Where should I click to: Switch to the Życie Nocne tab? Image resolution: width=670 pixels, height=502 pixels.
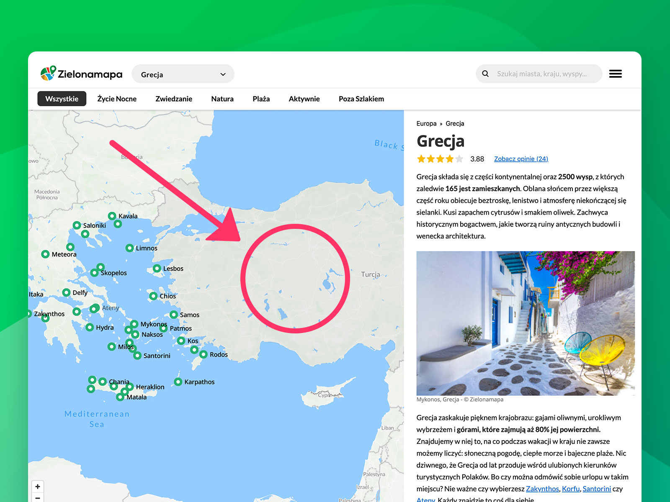pyautogui.click(x=117, y=99)
